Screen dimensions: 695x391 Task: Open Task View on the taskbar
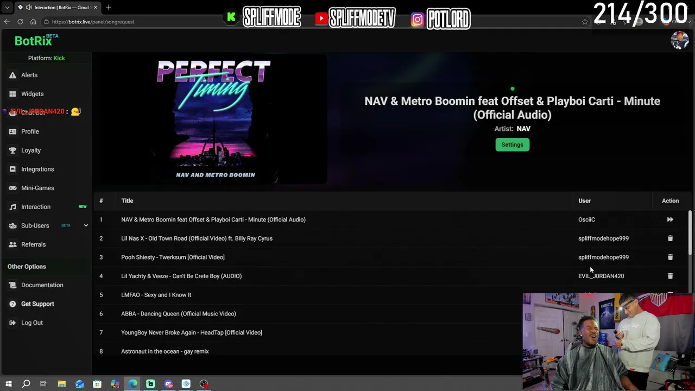click(x=43, y=384)
